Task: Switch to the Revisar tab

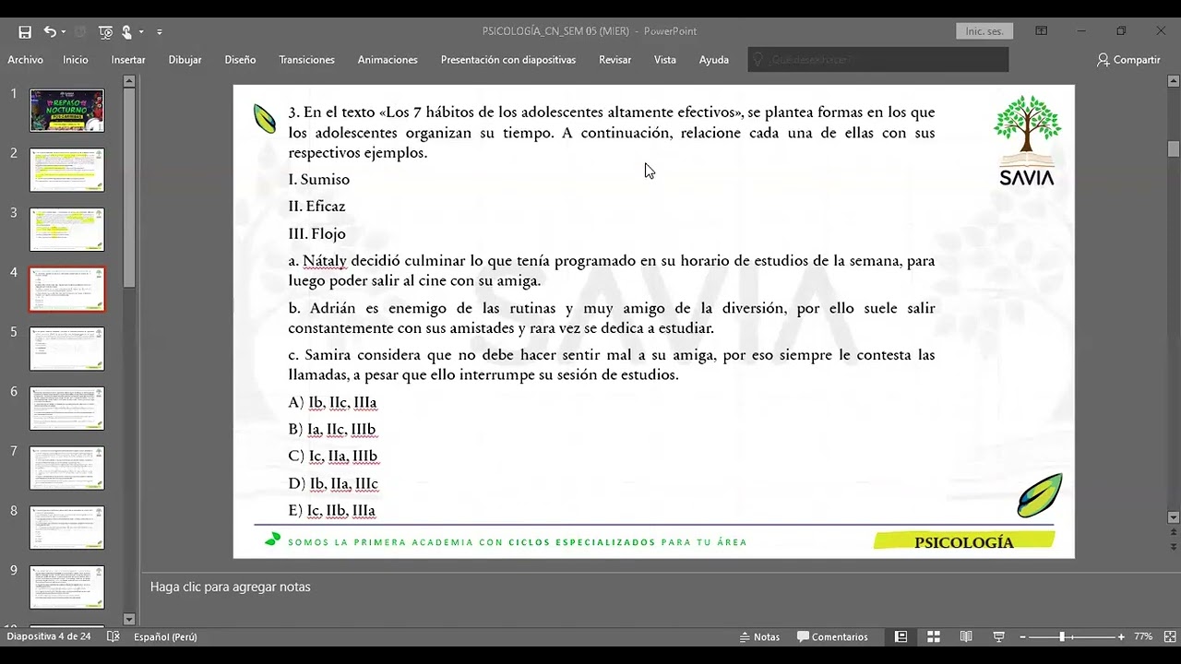Action: point(614,60)
